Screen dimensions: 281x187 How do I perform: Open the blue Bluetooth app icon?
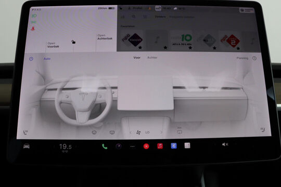(x=174, y=146)
